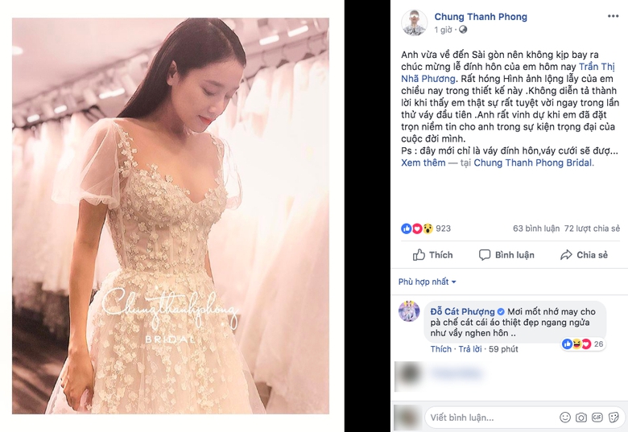Image resolution: width=628 pixels, height=432 pixels.
Task: Open Chung Thanh Phong Bridal location link
Action: click(x=534, y=163)
